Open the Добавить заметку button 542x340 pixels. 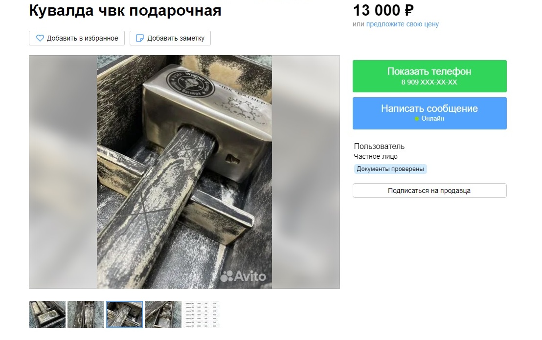[x=170, y=38]
